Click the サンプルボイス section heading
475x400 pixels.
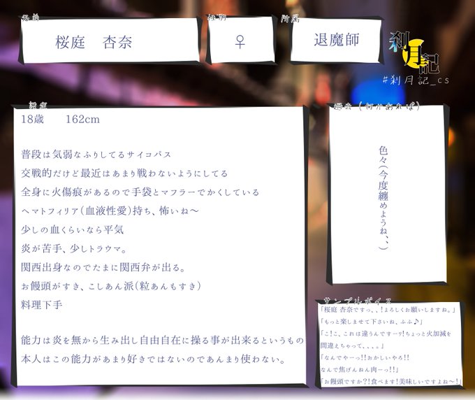tap(358, 301)
